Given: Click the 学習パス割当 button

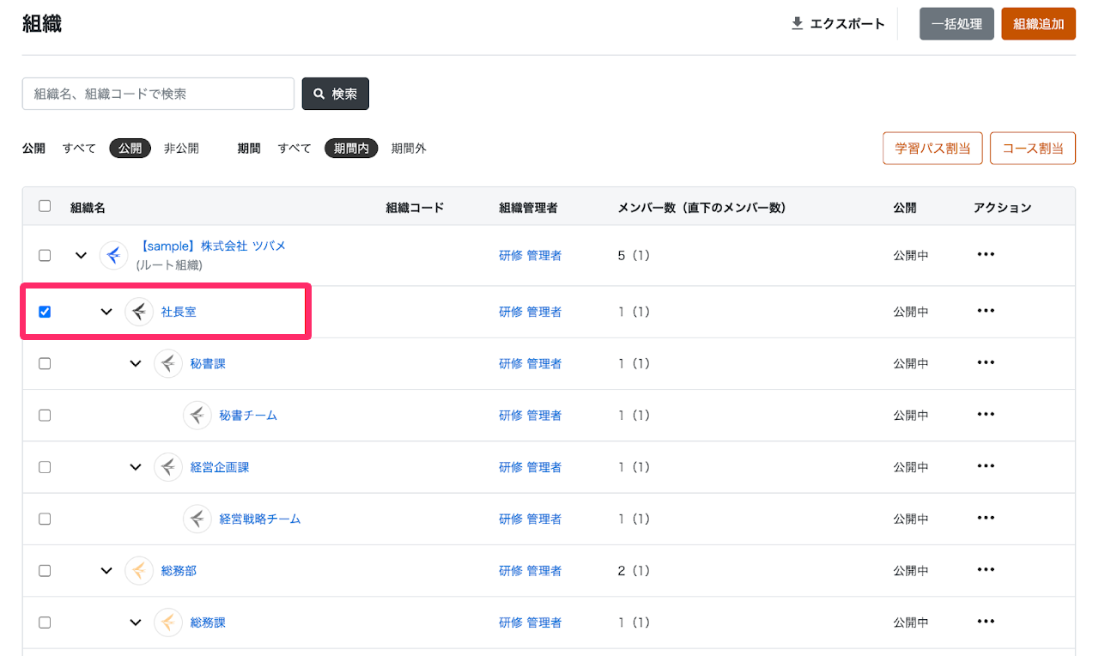Looking at the screenshot, I should click(x=932, y=148).
